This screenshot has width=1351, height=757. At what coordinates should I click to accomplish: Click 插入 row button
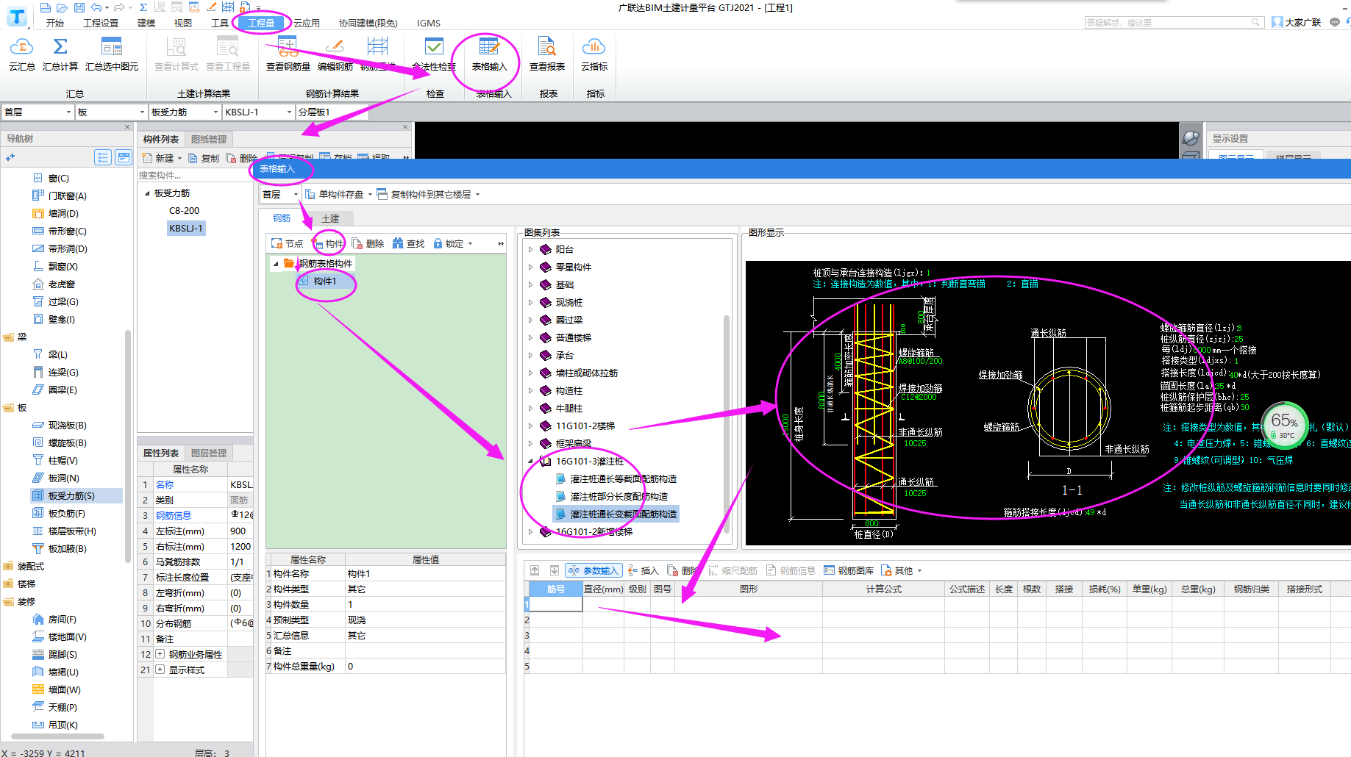643,570
